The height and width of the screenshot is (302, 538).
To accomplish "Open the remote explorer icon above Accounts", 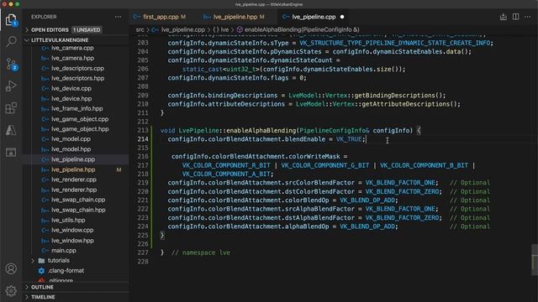I will pyautogui.click(x=11, y=153).
